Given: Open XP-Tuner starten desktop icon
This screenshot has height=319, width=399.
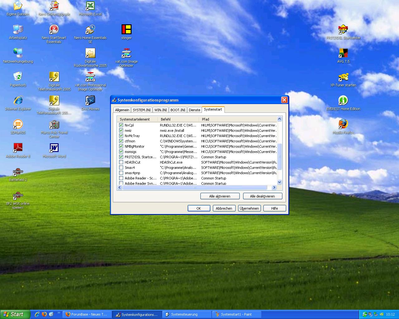Looking at the screenshot, I should (x=343, y=79).
